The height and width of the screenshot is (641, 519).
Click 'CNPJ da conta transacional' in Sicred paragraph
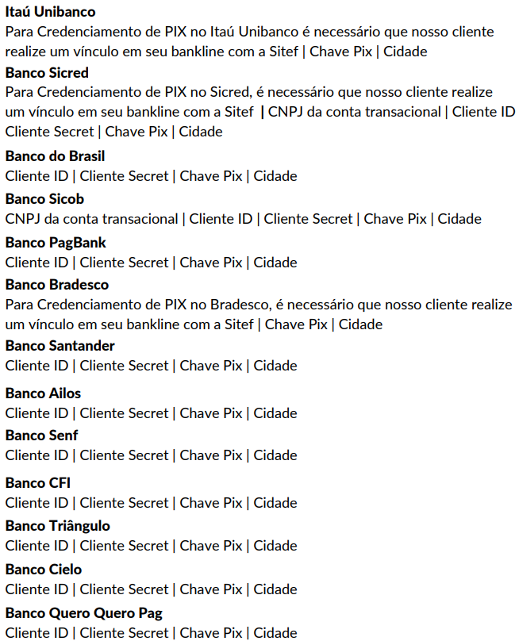pos(354,112)
